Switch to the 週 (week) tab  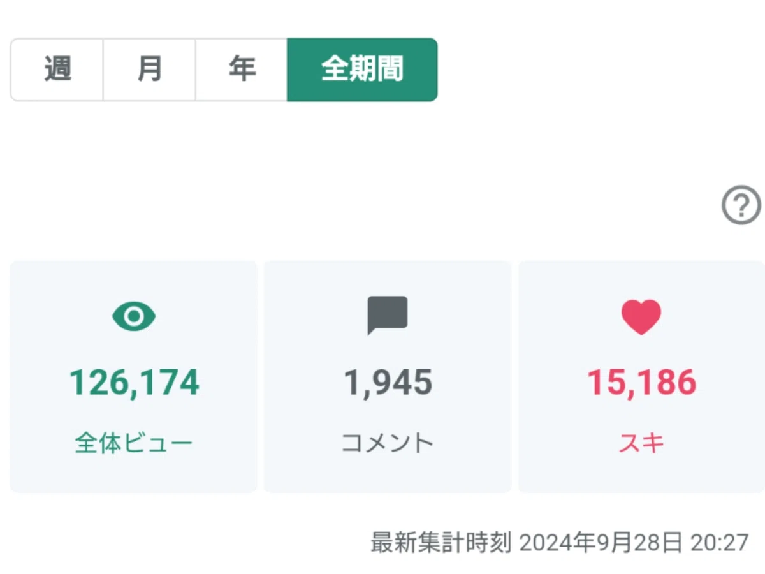coord(57,70)
